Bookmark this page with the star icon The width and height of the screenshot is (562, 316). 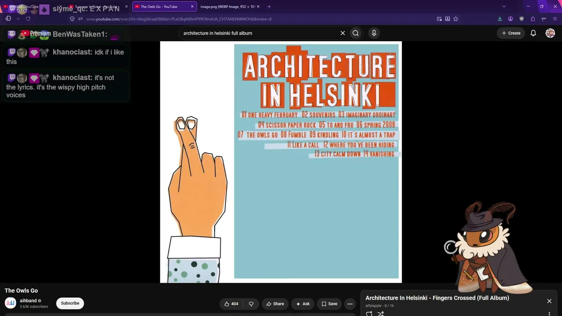pos(456,19)
